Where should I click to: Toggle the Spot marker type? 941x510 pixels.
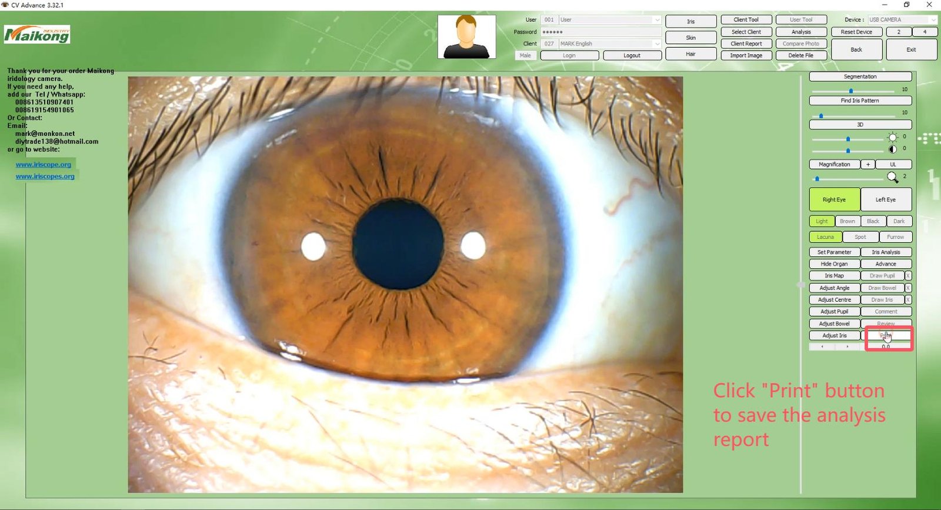(860, 237)
